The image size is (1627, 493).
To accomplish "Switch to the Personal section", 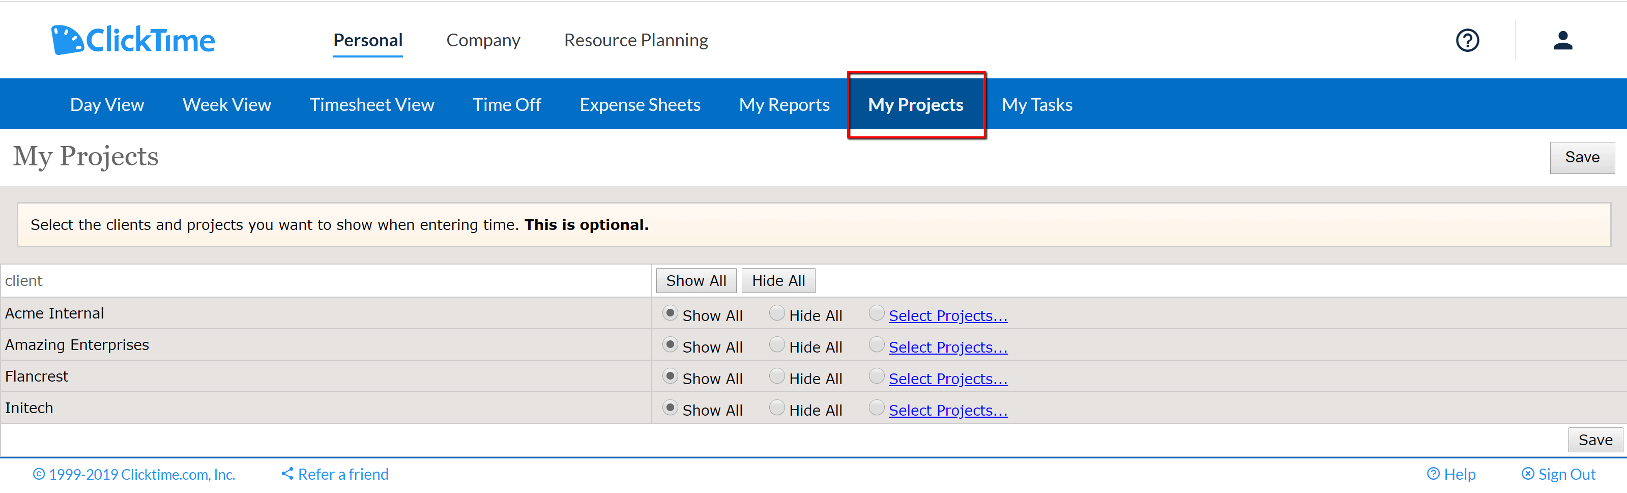I will [x=368, y=40].
